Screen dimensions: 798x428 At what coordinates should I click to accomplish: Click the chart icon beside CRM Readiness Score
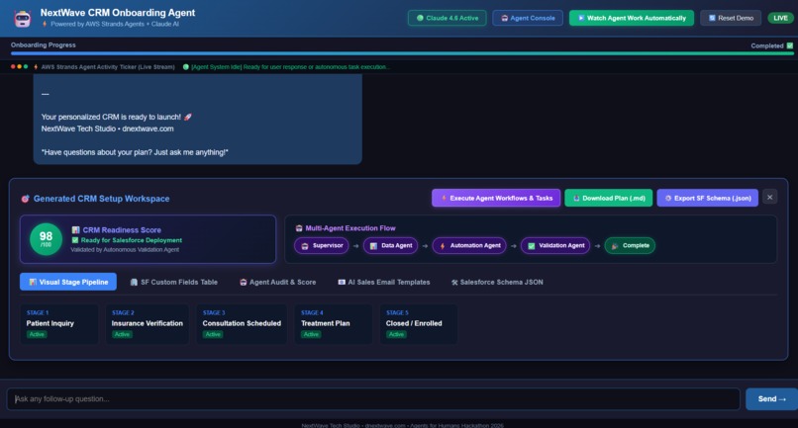76,230
